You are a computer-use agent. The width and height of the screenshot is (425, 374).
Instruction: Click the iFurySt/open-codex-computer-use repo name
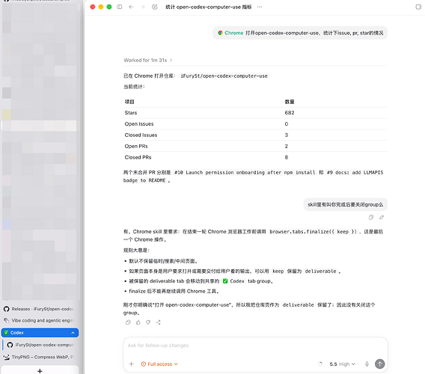pos(224,76)
